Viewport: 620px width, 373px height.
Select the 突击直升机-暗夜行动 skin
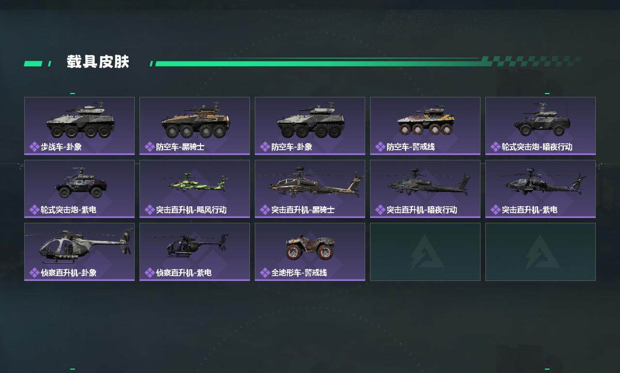[425, 189]
